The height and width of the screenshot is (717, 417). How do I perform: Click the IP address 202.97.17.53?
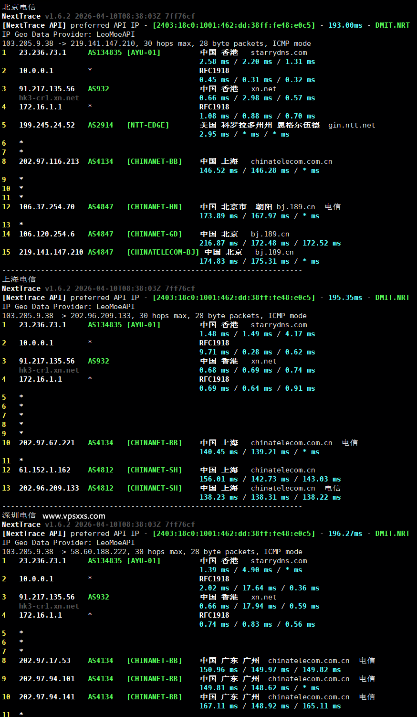click(45, 661)
